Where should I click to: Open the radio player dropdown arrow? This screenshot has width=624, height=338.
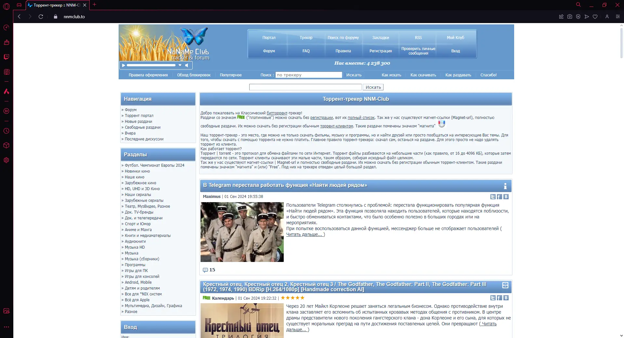(x=180, y=65)
